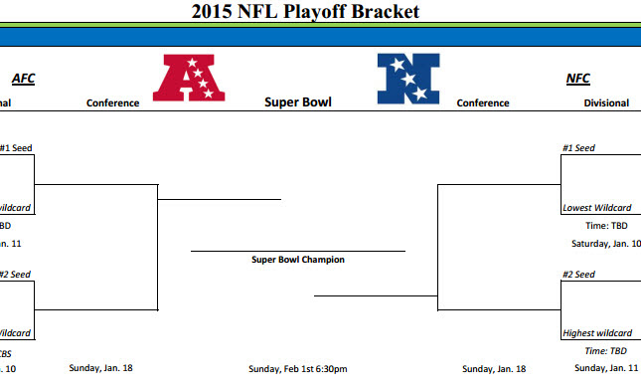The height and width of the screenshot is (389, 641).
Task: Click the Super Bowl column header
Action: [x=298, y=101]
